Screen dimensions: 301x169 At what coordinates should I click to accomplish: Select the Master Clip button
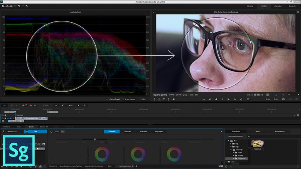pos(12,131)
